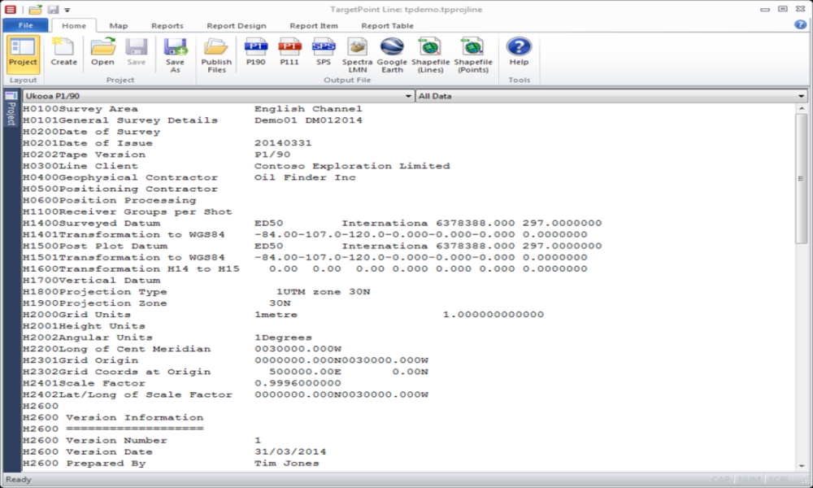Export output as P190 file
813x488 pixels.
tap(255, 53)
